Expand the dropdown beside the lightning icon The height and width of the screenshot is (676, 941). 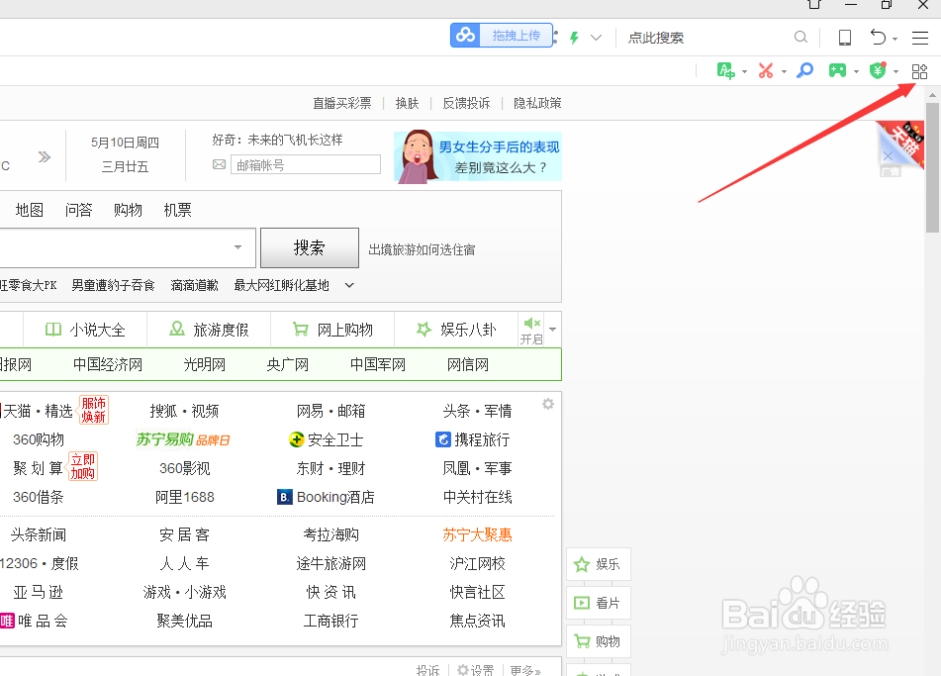(x=596, y=38)
